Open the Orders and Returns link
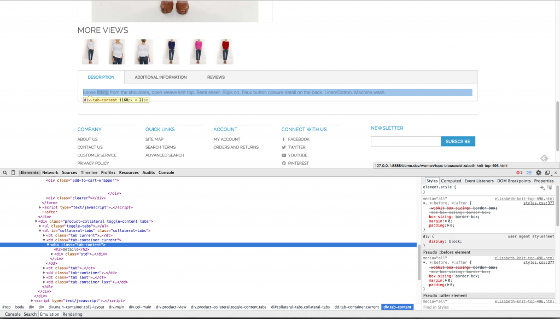Image resolution: width=560 pixels, height=319 pixels. coord(236,147)
